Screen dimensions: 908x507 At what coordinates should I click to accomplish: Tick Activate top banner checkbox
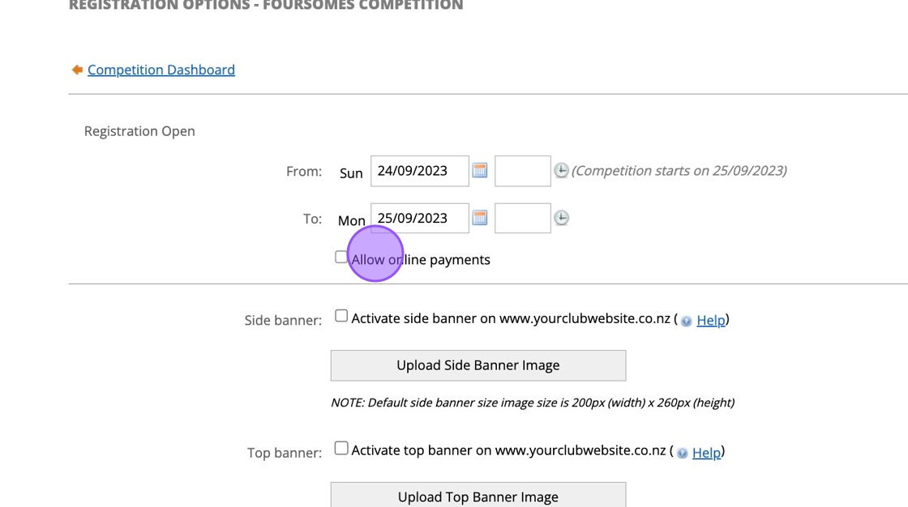(x=341, y=448)
